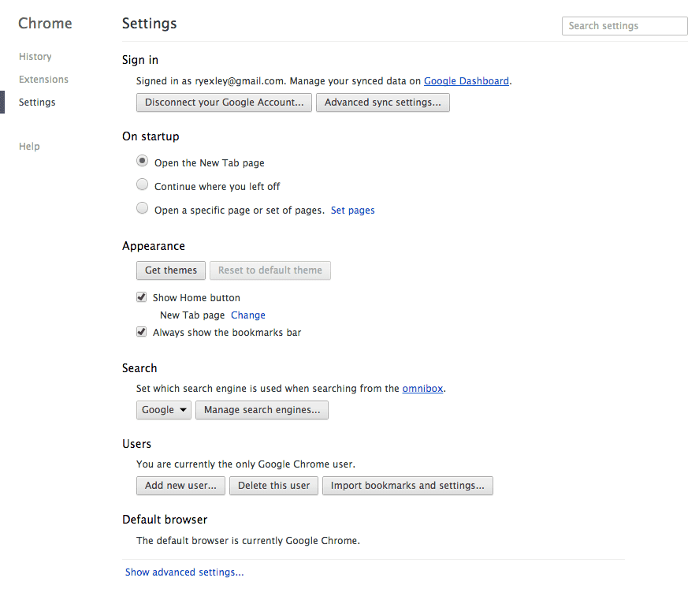Open the Google Dashboard link
The width and height of the screenshot is (699, 589).
tap(467, 80)
